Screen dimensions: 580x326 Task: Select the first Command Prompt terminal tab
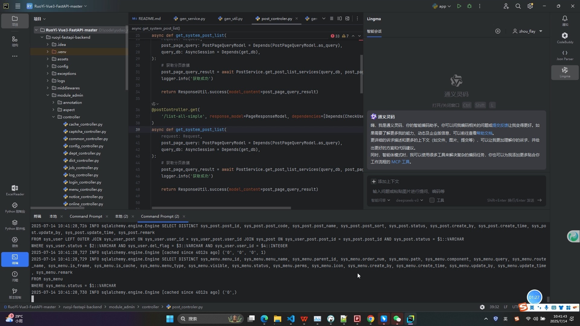[x=86, y=216]
